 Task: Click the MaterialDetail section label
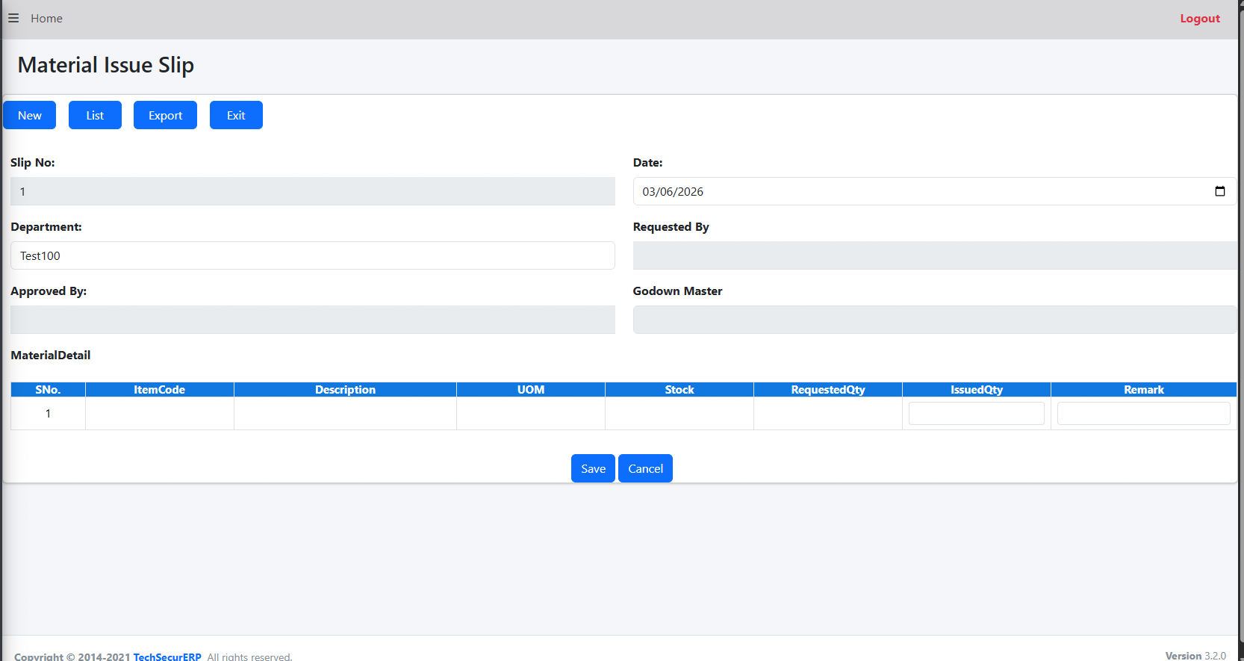click(51, 355)
